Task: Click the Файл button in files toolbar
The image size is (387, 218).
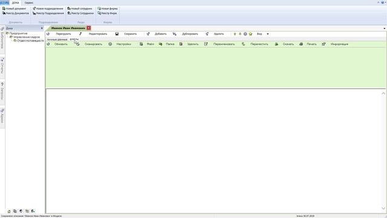Action: click(147, 44)
